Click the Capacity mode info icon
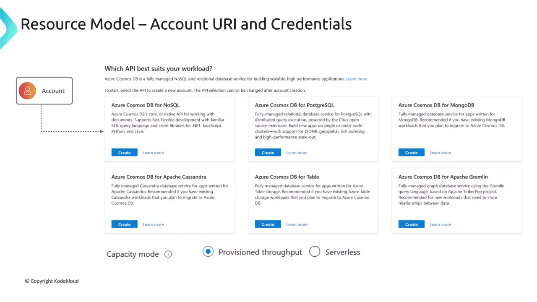The width and height of the screenshot is (537, 302). 168,254
